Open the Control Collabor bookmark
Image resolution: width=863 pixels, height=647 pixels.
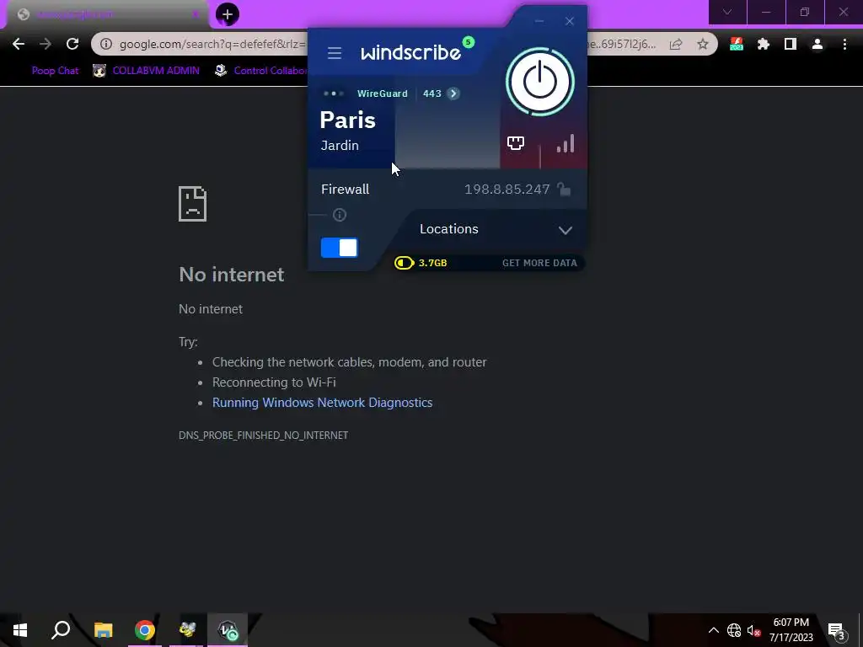click(261, 71)
